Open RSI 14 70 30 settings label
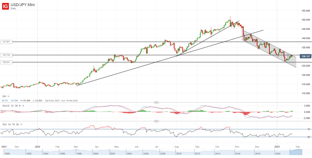This screenshot has height=158, width=312. (10, 124)
